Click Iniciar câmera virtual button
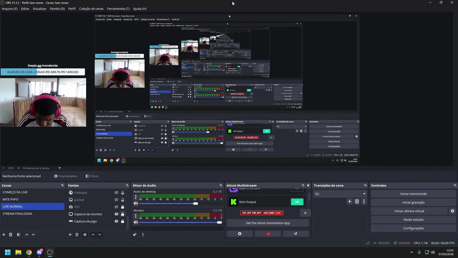 [409, 211]
